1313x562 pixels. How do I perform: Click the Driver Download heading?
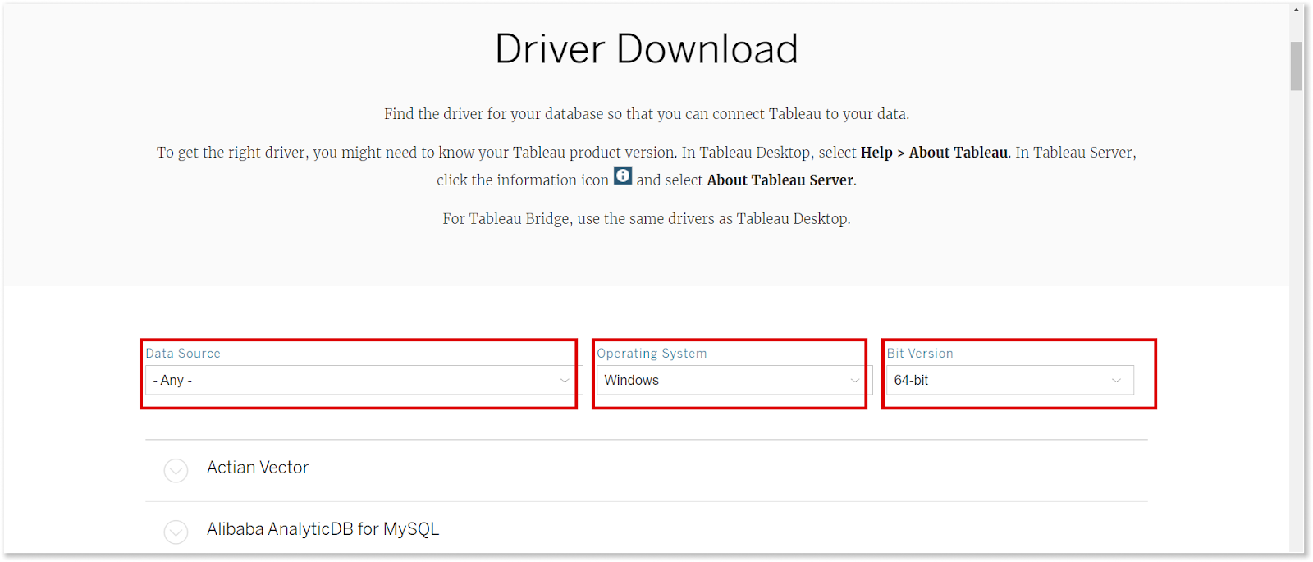(647, 49)
